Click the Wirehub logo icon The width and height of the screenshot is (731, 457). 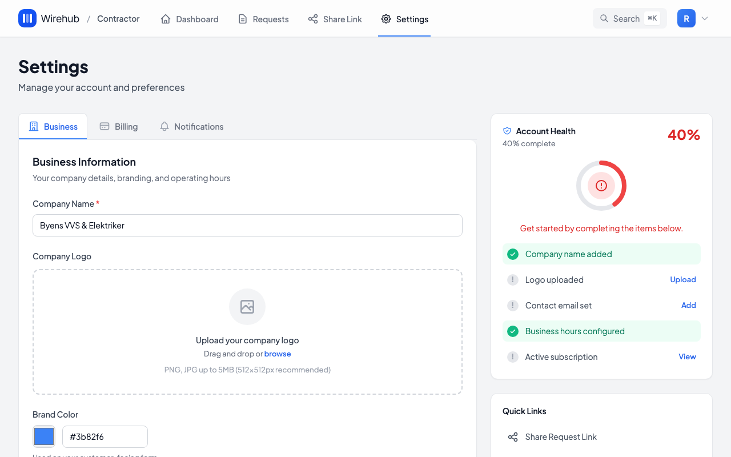[x=27, y=18]
